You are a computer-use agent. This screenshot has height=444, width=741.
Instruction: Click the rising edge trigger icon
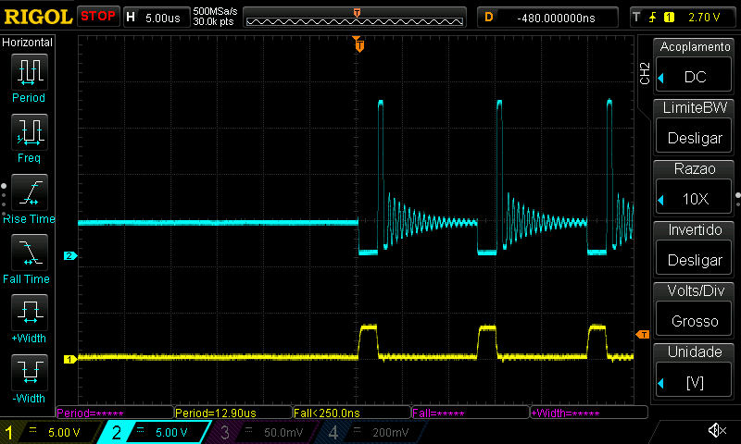(653, 18)
